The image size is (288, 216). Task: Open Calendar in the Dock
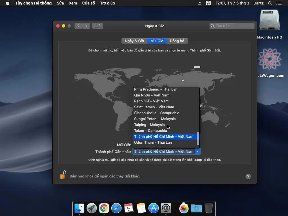point(129,208)
